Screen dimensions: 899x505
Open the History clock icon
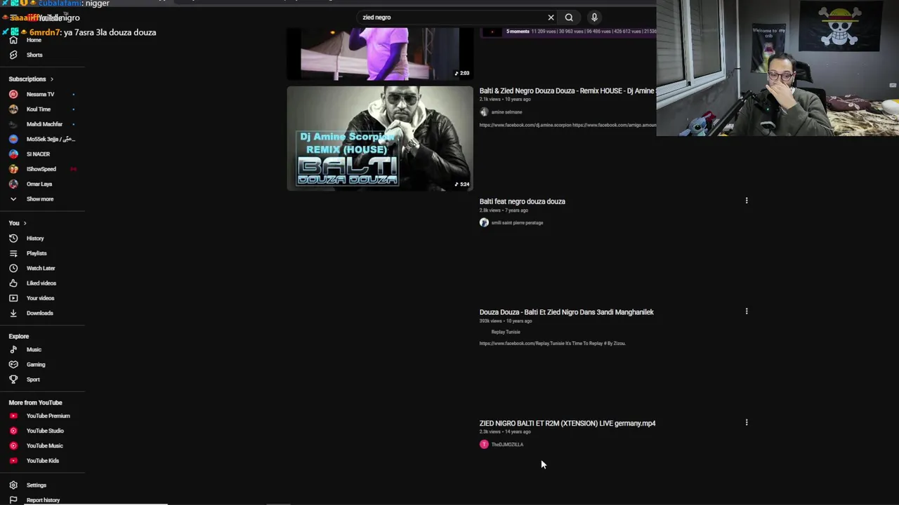tap(13, 238)
